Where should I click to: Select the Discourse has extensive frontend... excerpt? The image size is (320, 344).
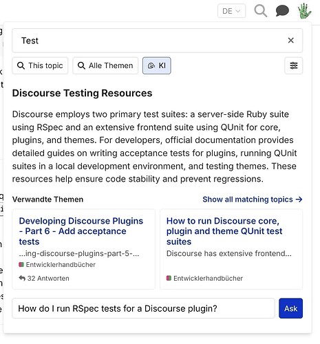point(229,253)
